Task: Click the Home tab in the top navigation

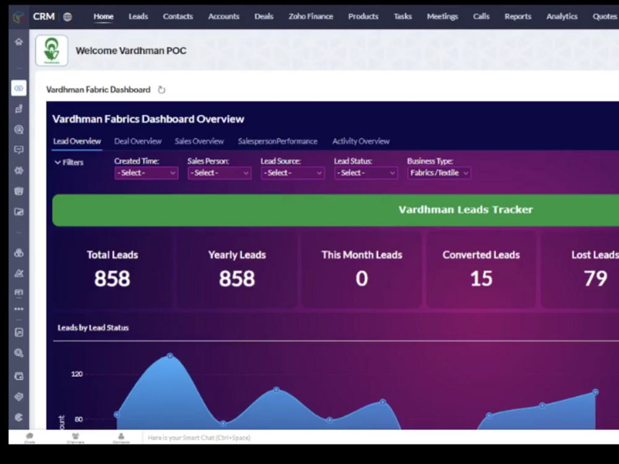Action: coord(103,17)
